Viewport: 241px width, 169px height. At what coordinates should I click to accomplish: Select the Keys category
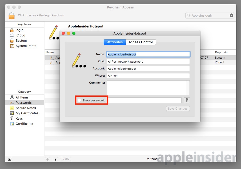tap(19, 119)
